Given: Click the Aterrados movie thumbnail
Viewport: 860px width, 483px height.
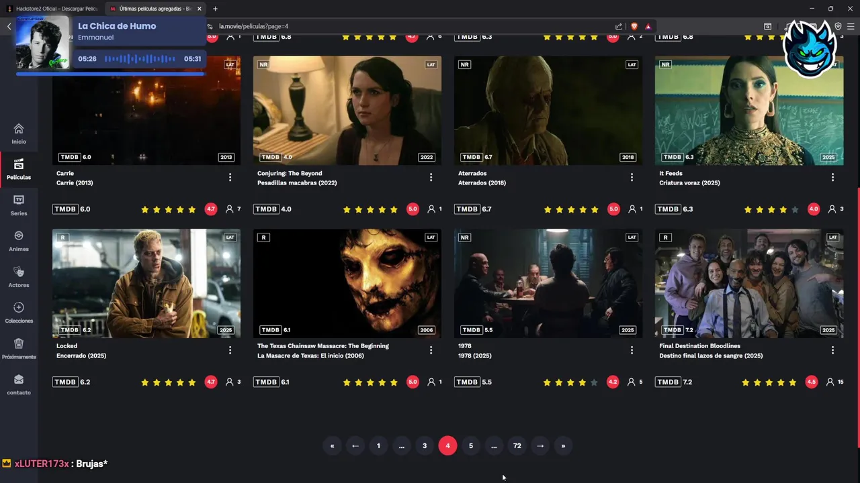Looking at the screenshot, I should coord(548,110).
